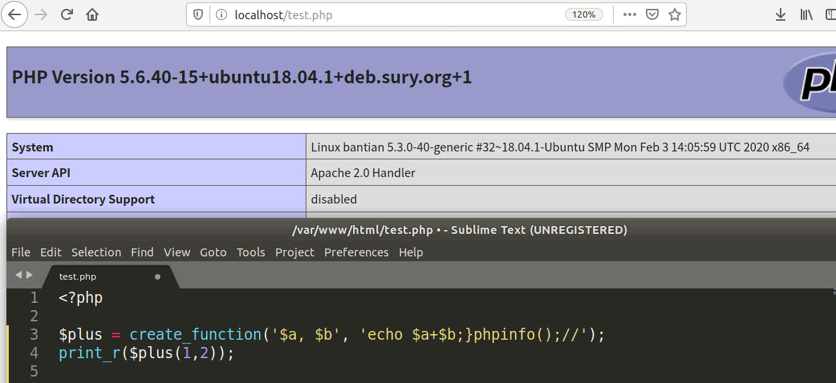Open the Tools menu
The image size is (836, 383).
[x=251, y=252]
